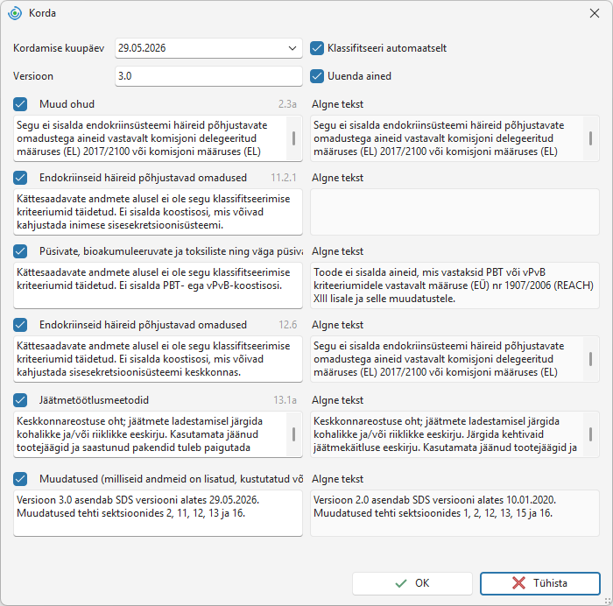Click the date value 29.05.2026
Viewport: 613px width, 606px height.
(x=142, y=48)
